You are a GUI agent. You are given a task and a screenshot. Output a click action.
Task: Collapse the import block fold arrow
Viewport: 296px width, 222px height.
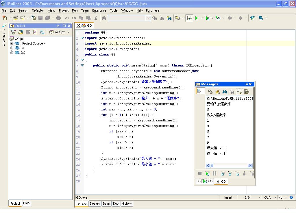(82, 38)
